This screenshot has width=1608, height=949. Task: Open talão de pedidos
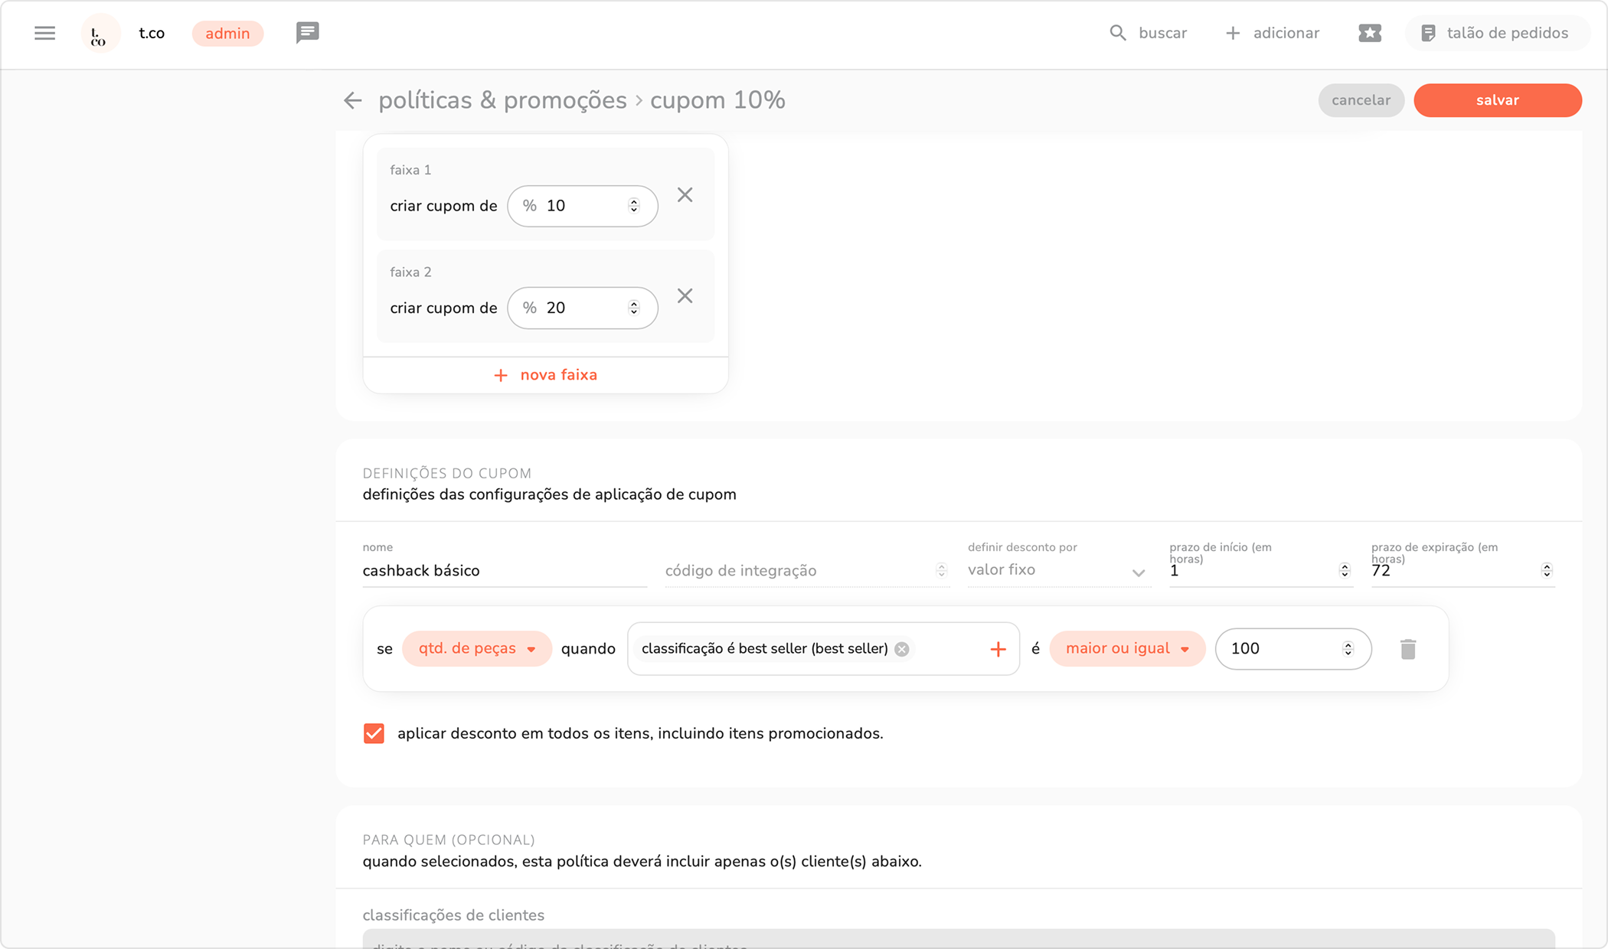[1495, 33]
